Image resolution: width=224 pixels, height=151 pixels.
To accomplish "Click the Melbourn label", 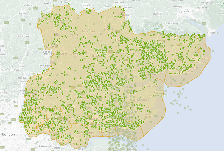I will click(28, 5).
